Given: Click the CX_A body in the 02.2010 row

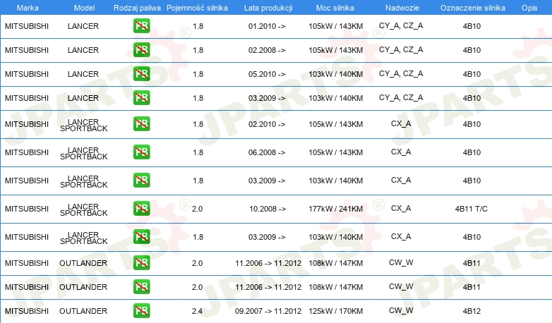Looking at the screenshot, I should pos(401,124).
